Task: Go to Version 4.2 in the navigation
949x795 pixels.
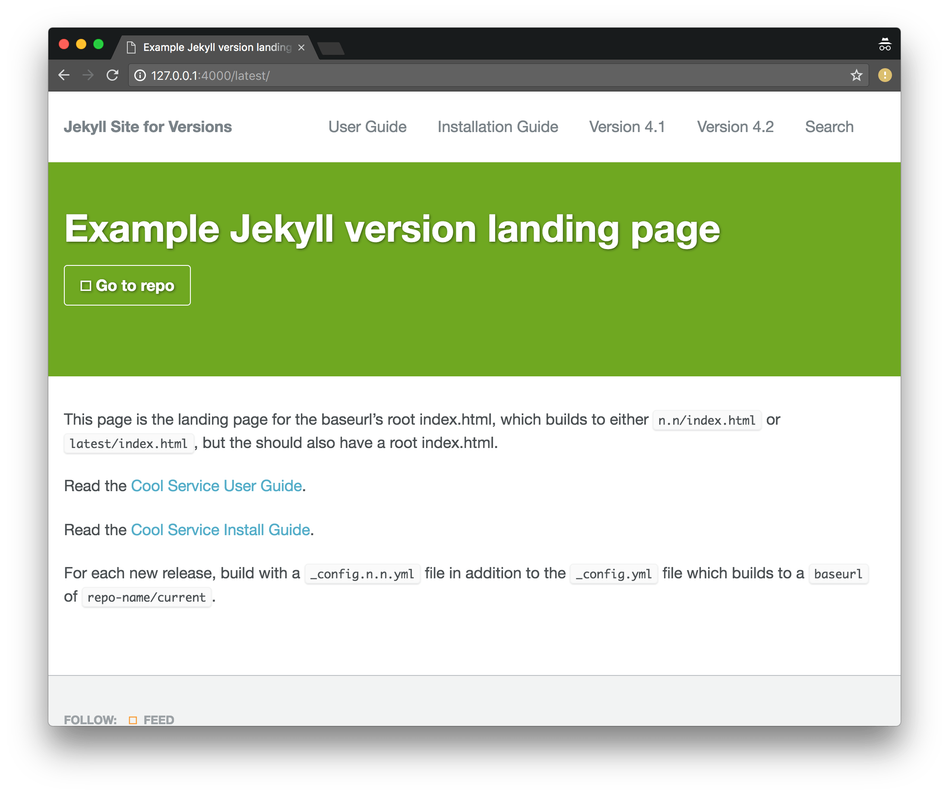Action: (x=735, y=127)
